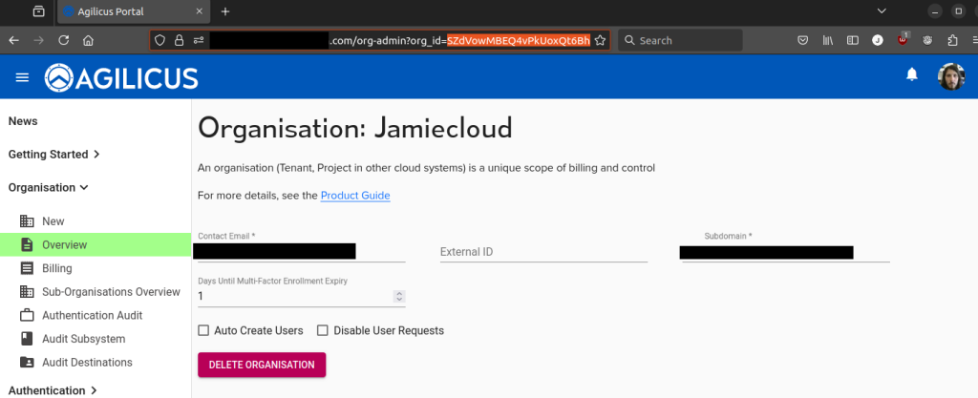The width and height of the screenshot is (978, 398).
Task: Open the notifications bell
Action: [x=912, y=74]
